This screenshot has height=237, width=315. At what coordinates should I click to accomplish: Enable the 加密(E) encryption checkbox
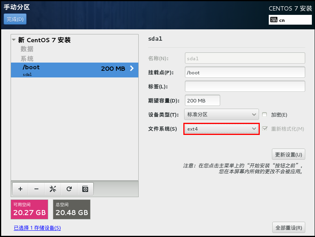[264, 115]
